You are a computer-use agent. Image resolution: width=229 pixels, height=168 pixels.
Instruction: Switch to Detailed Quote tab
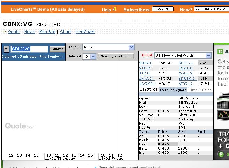tap(173, 90)
